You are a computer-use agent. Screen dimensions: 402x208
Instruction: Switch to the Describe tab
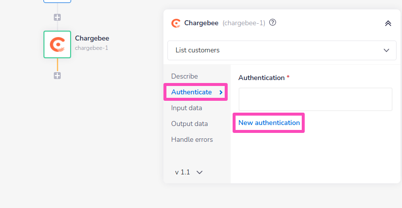tap(184, 76)
